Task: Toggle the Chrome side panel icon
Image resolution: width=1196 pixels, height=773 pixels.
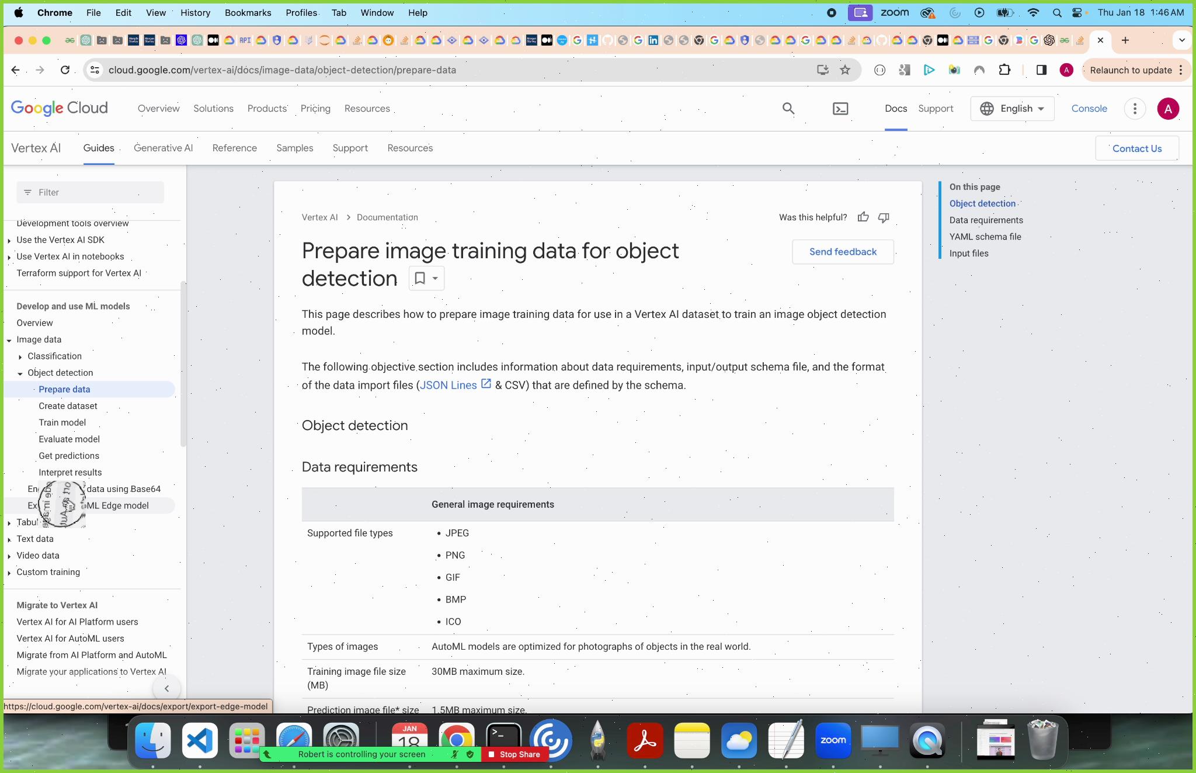Action: click(x=1041, y=70)
